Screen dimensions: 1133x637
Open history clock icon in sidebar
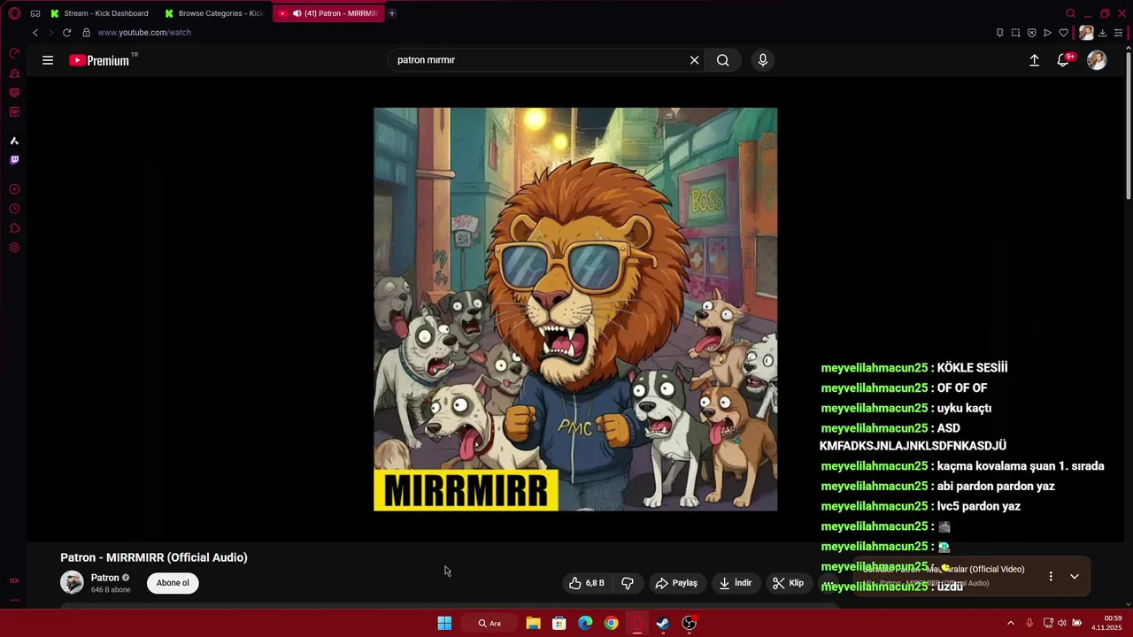click(14, 209)
